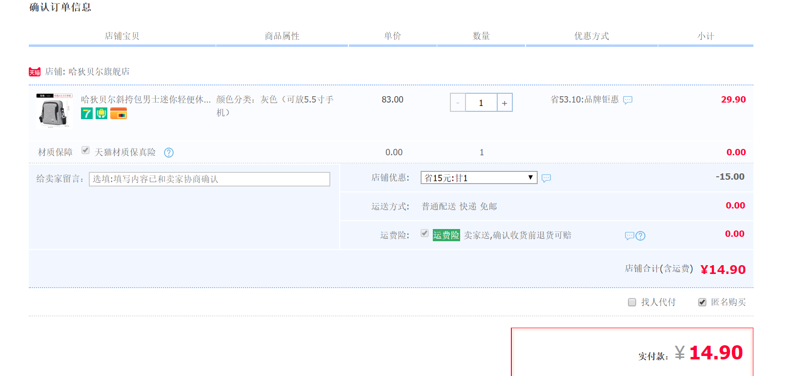Click the 单价 column header
This screenshot has height=376, width=789.
[392, 36]
